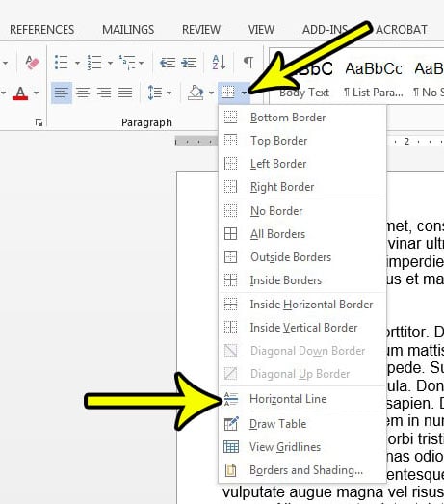The height and width of the screenshot is (504, 444).
Task: Choose Inside Borders option
Action: coord(302,280)
